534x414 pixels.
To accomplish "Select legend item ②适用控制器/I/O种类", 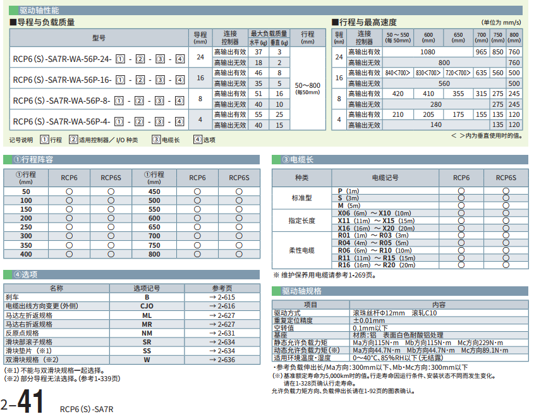I will 104,140.
